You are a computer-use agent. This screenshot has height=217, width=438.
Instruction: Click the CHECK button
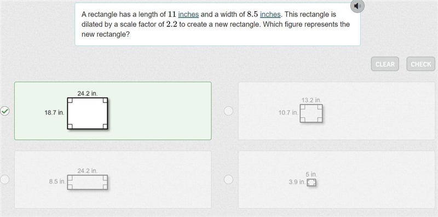click(420, 64)
